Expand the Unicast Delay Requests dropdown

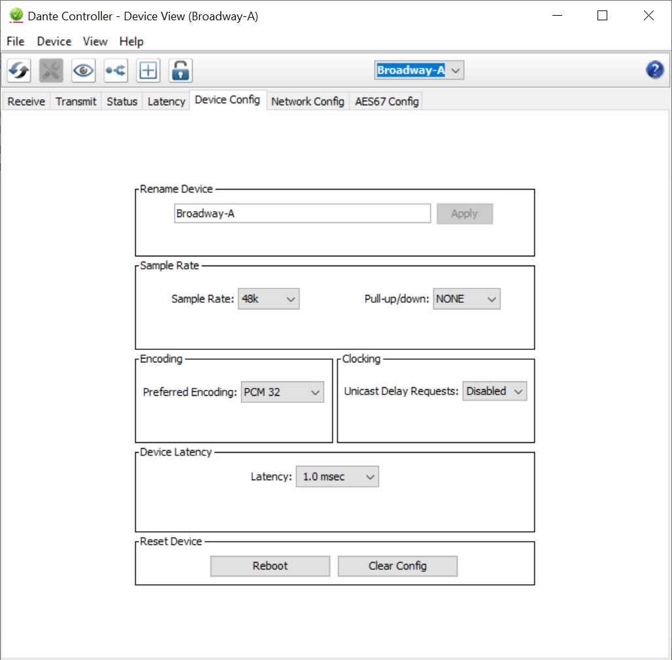tap(494, 391)
